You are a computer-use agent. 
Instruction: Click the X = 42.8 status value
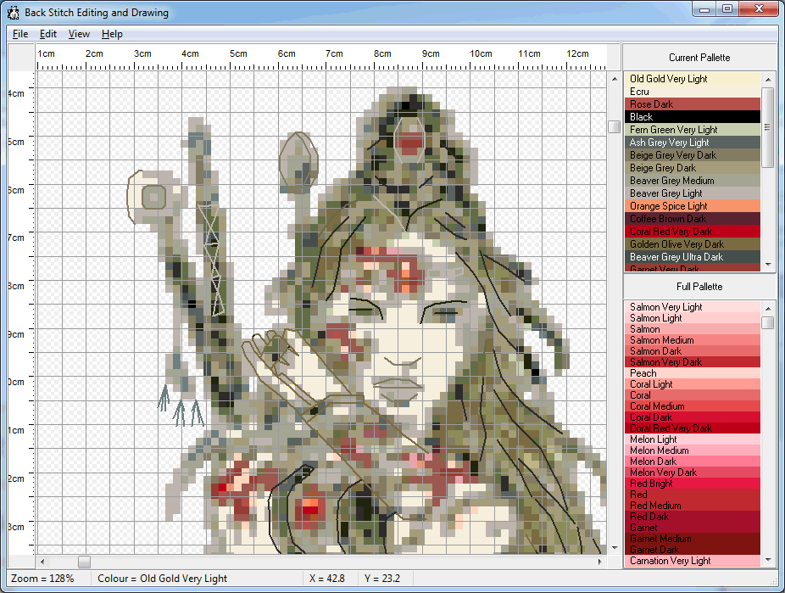point(327,579)
